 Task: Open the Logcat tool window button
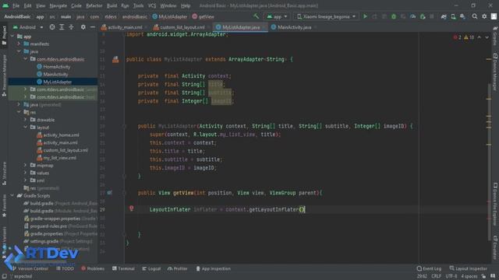151,268
